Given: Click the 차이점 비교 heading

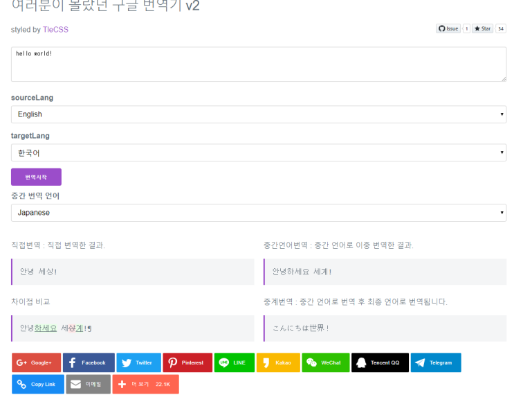Looking at the screenshot, I should point(30,301).
